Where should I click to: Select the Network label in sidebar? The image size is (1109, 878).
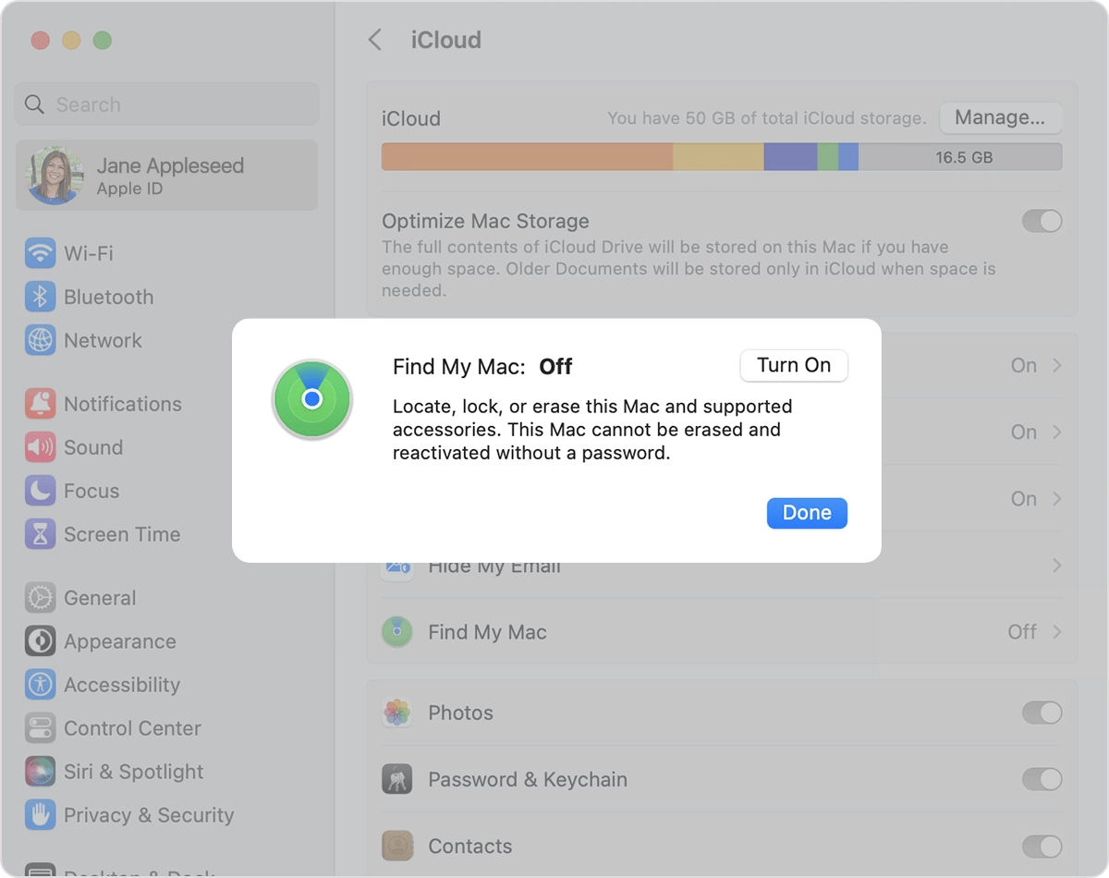coord(103,340)
